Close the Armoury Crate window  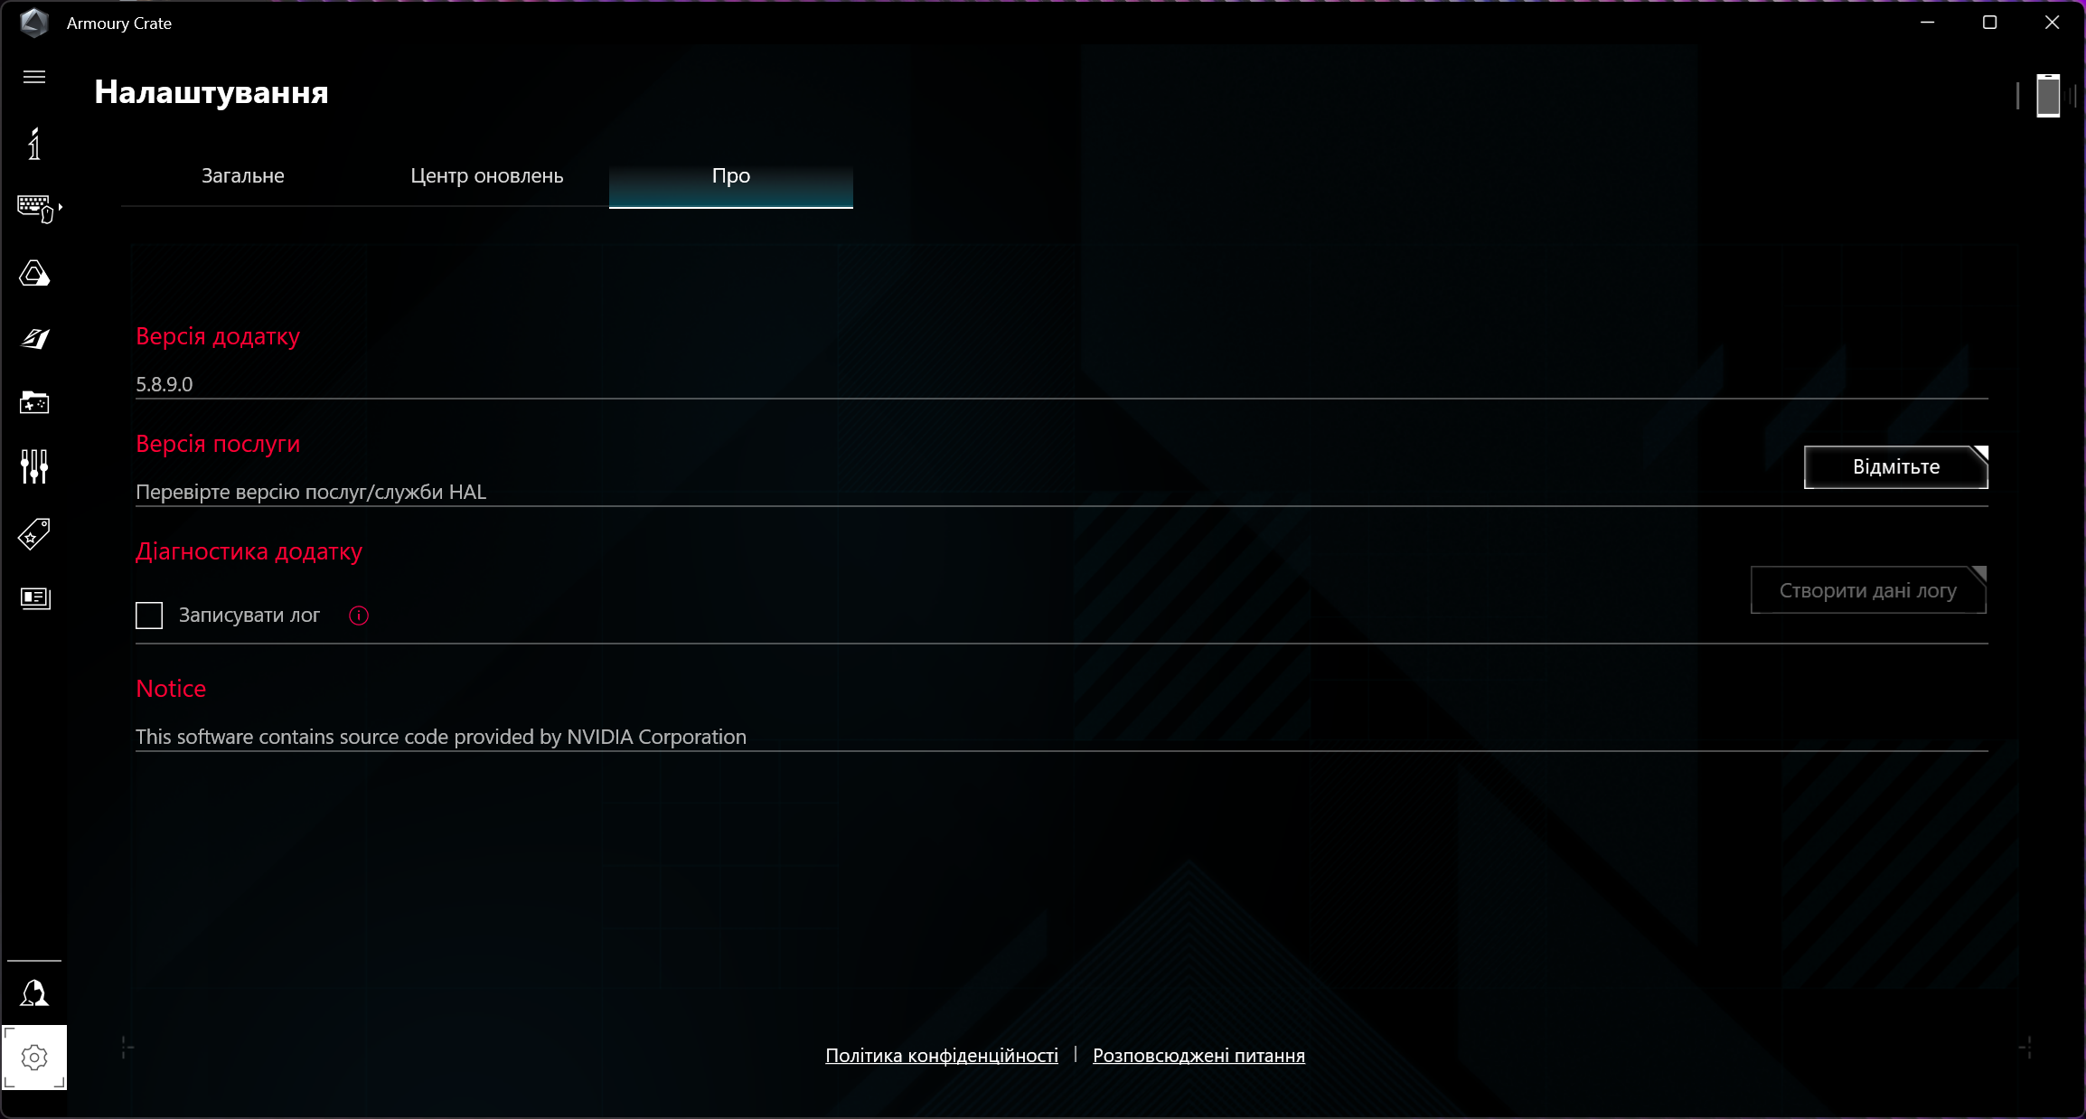click(2052, 23)
